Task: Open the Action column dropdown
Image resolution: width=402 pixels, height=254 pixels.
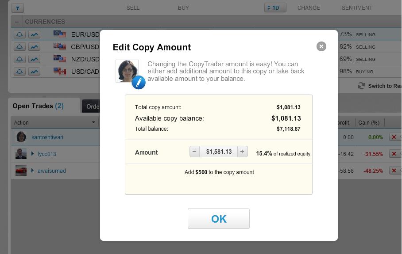Action: (93, 122)
